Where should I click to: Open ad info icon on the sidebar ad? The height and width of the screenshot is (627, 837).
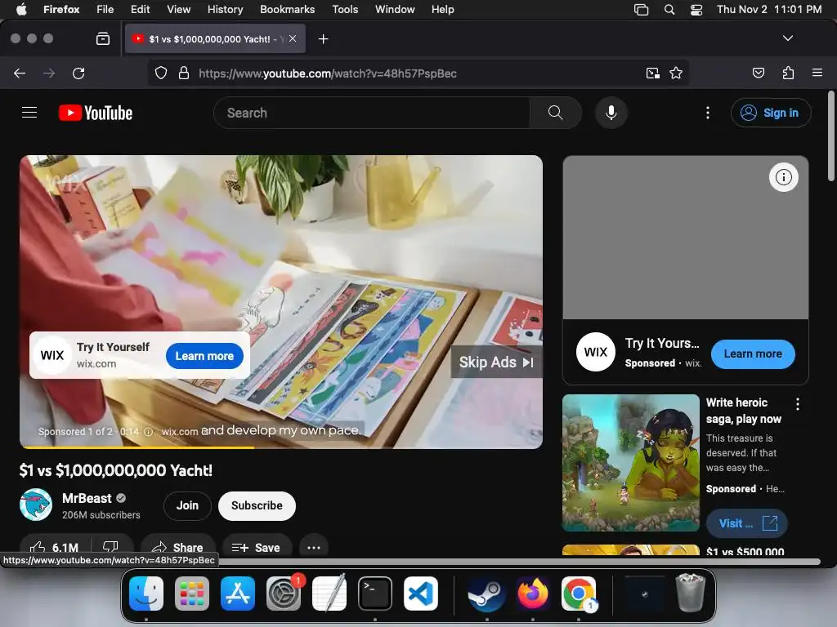point(784,177)
